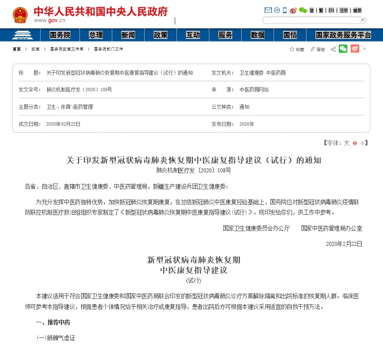
Task: Open the 政策 navigation menu
Action: (x=161, y=35)
